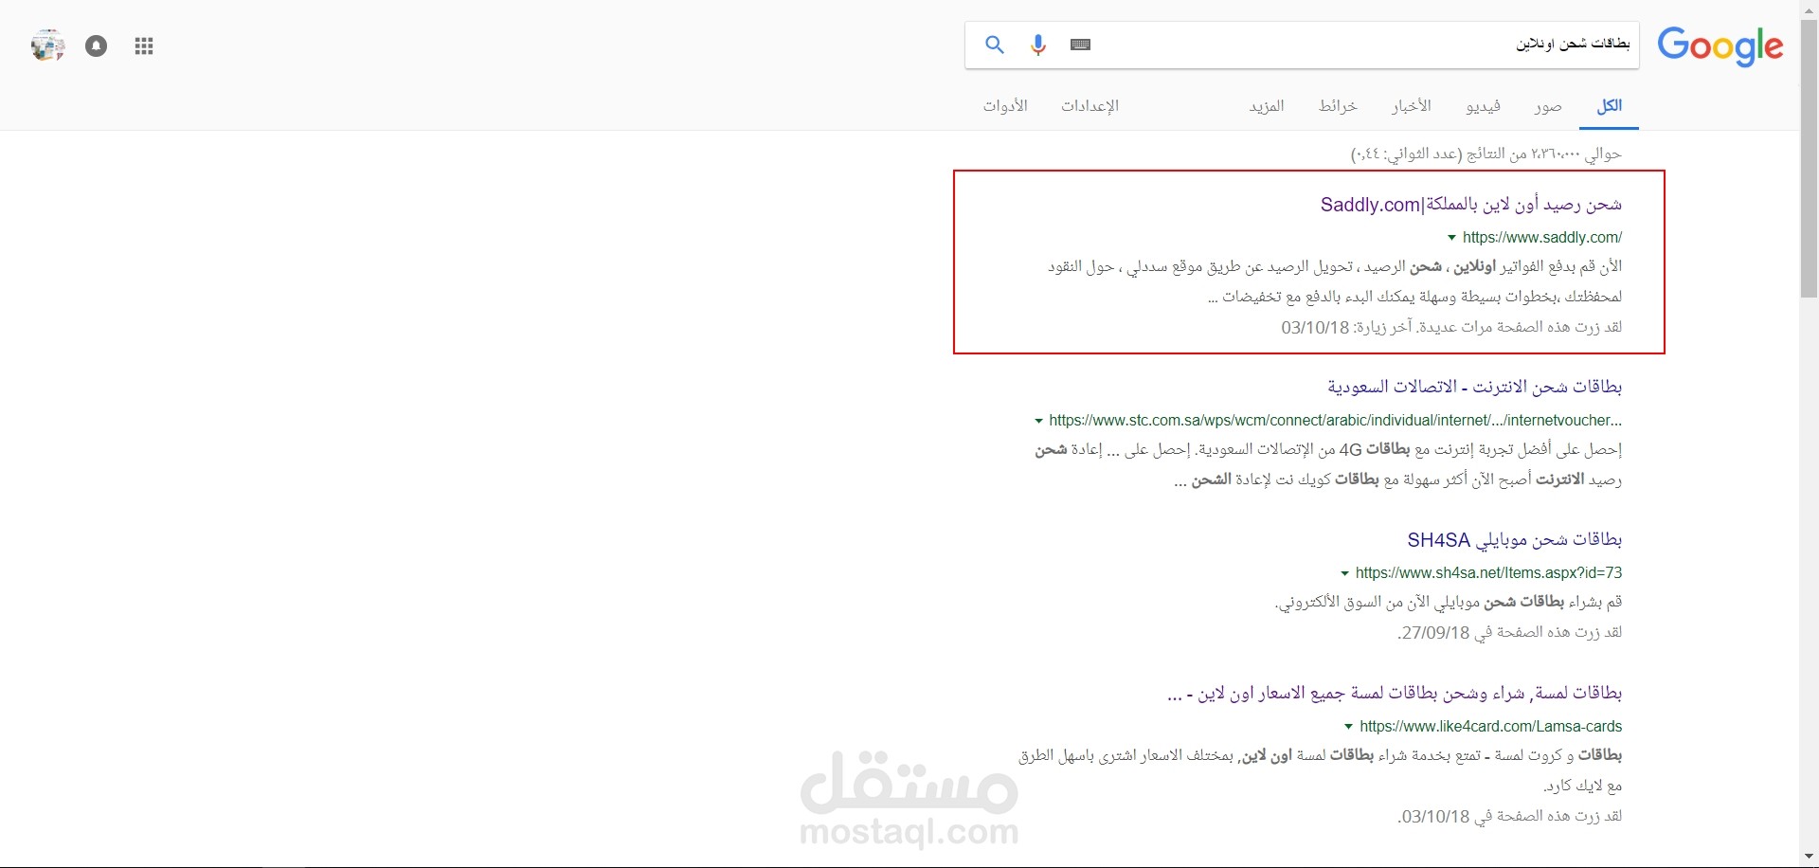Screen dimensions: 1819x868
Task: Click the magnifying glass search icon
Action: pos(994,45)
